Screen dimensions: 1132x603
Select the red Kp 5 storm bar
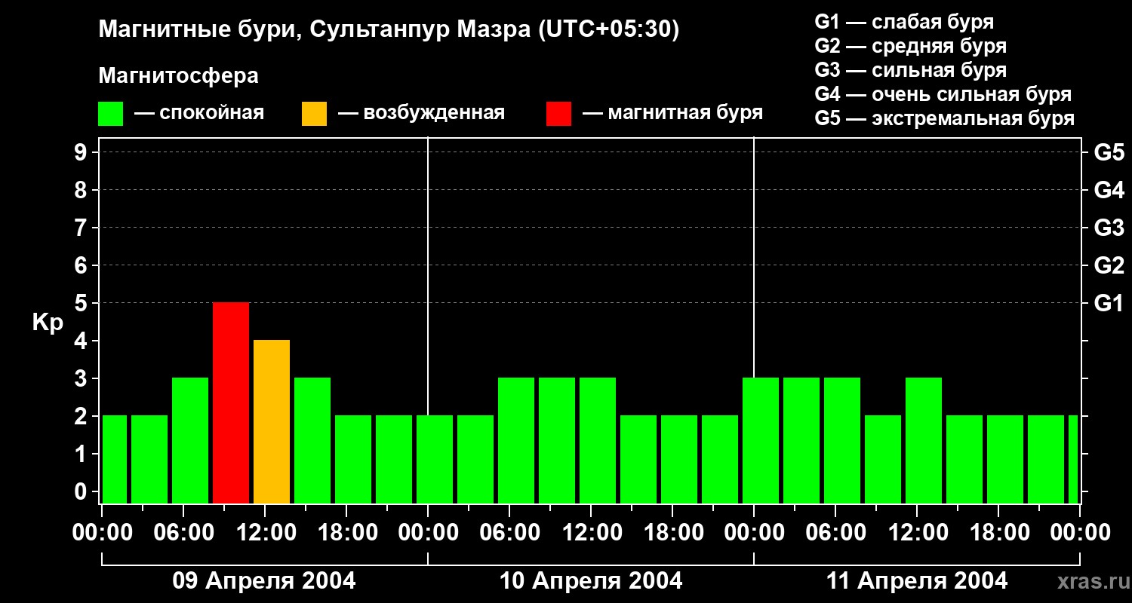click(x=231, y=403)
